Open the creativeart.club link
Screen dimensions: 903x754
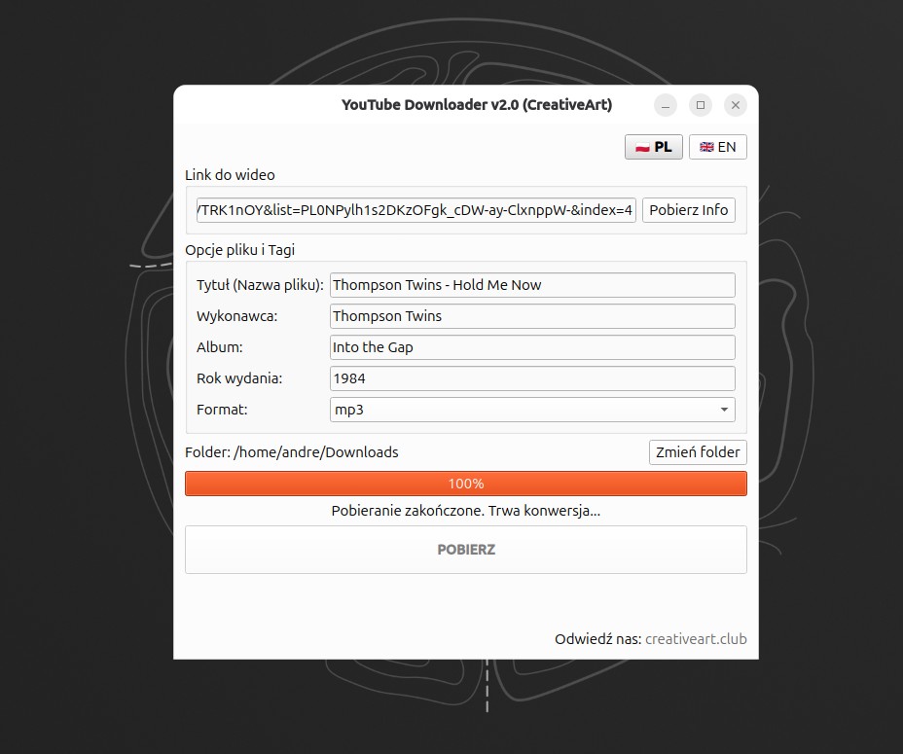pyautogui.click(x=696, y=639)
